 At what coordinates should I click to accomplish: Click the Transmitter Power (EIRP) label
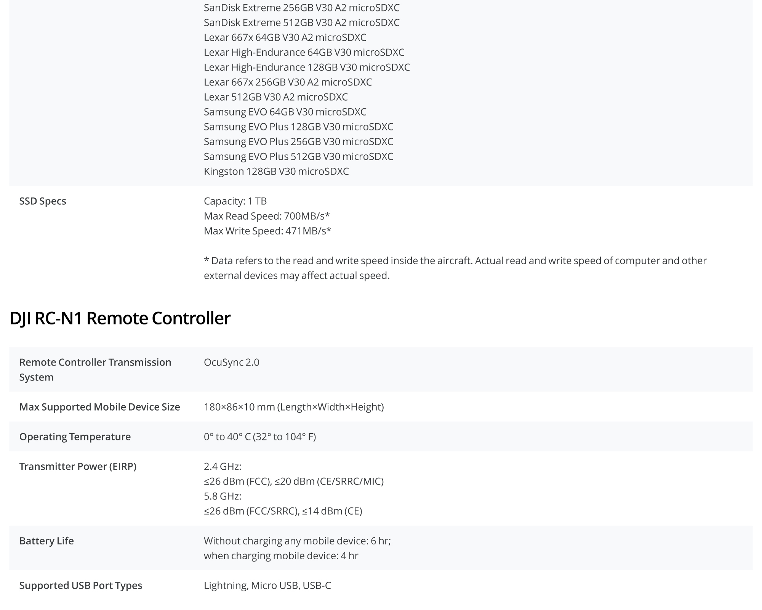pyautogui.click(x=78, y=467)
